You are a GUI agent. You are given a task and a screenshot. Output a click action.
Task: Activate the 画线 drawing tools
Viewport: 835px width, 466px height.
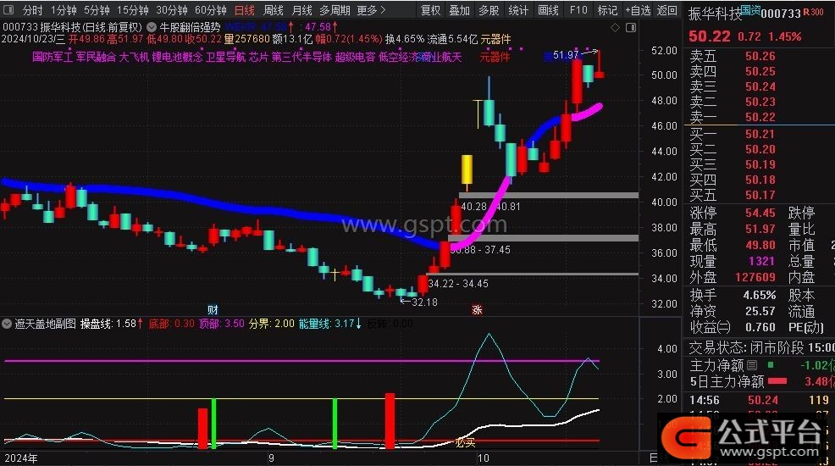pyautogui.click(x=548, y=10)
